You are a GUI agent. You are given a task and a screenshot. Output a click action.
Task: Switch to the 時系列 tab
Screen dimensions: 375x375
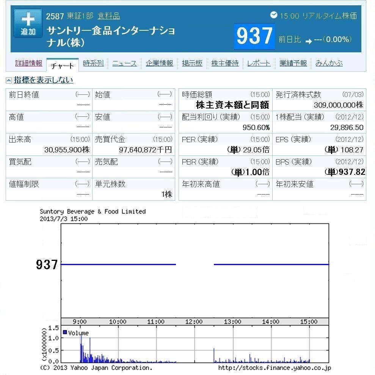[93, 63]
